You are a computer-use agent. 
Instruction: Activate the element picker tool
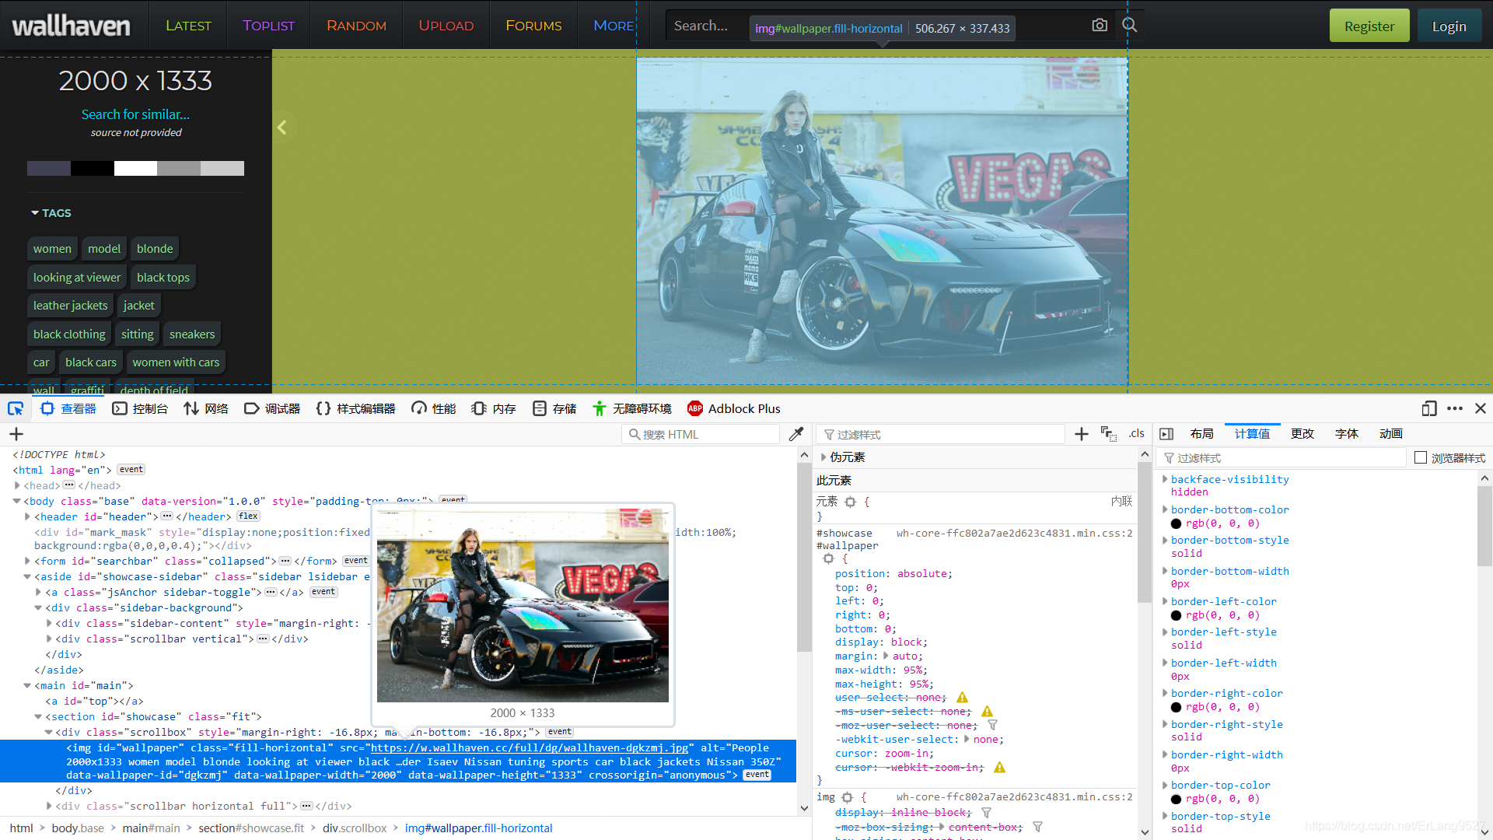point(16,408)
